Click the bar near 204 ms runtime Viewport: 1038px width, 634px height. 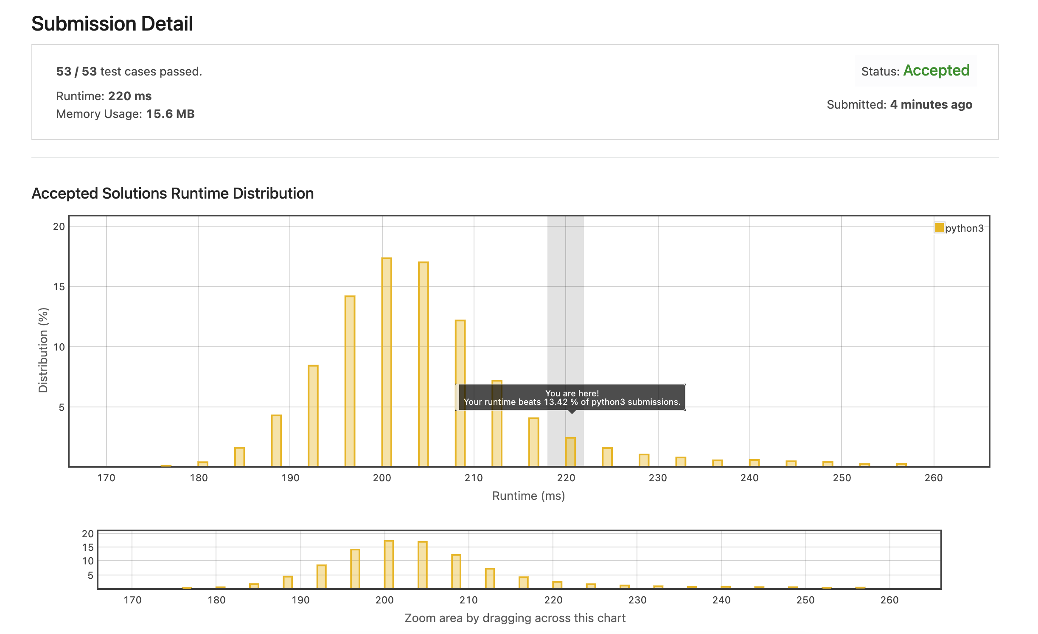(x=423, y=364)
